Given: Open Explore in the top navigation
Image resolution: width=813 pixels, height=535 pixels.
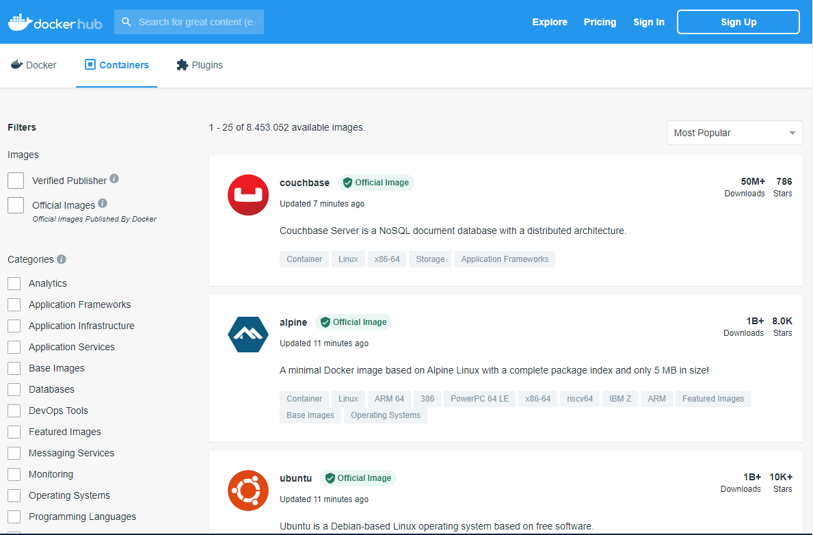Looking at the screenshot, I should pos(550,22).
